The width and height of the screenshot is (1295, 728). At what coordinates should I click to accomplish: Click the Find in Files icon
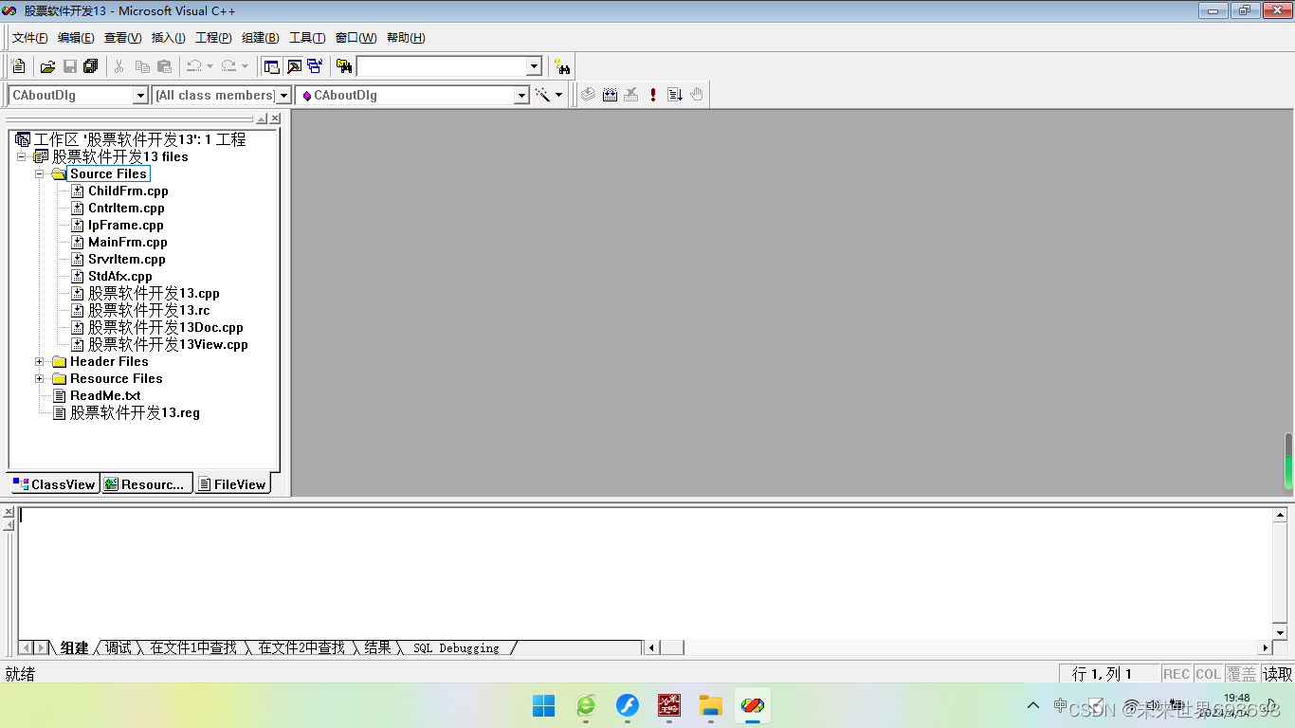[344, 66]
